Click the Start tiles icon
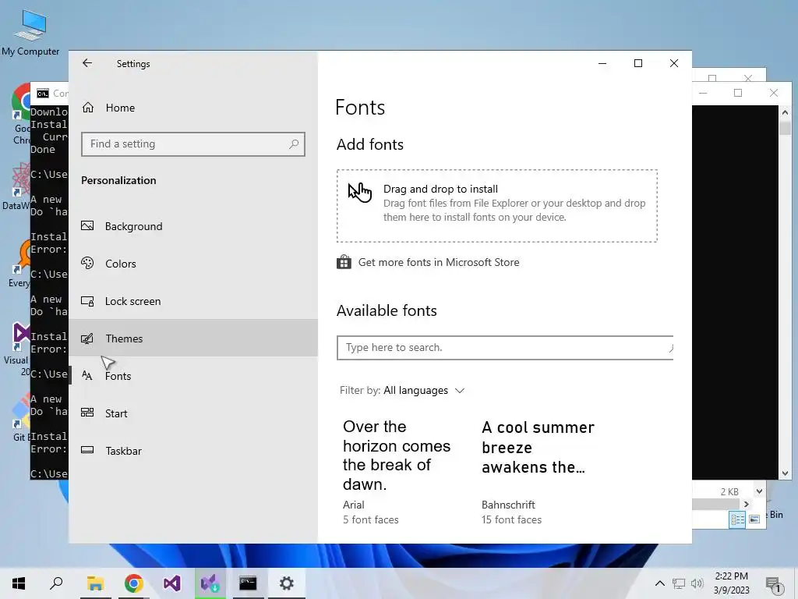This screenshot has height=599, width=798. pyautogui.click(x=87, y=413)
